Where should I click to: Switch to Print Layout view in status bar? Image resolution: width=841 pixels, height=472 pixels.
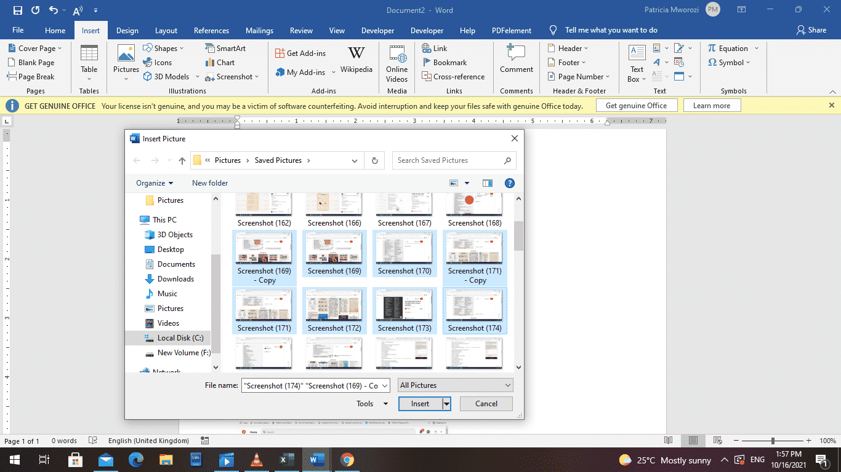[693, 441]
